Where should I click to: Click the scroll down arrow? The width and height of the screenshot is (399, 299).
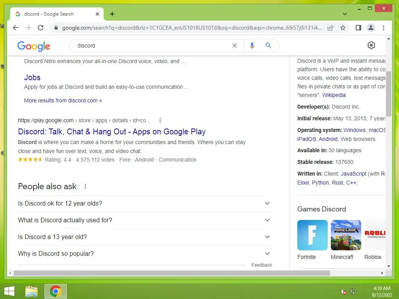(x=388, y=266)
